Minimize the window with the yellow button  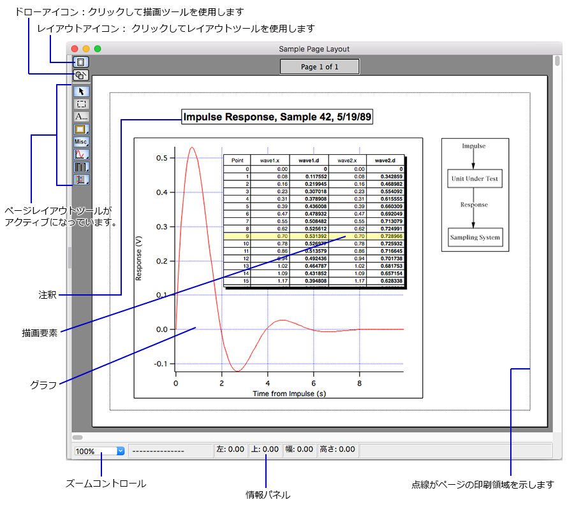coord(86,48)
